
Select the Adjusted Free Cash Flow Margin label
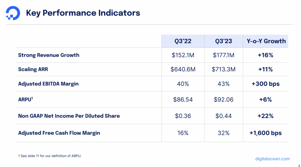(x=59, y=132)
